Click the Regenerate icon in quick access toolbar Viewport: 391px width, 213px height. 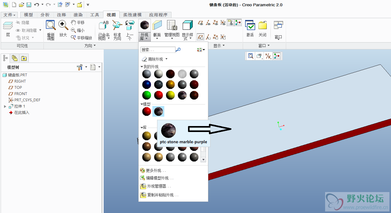[60, 5]
